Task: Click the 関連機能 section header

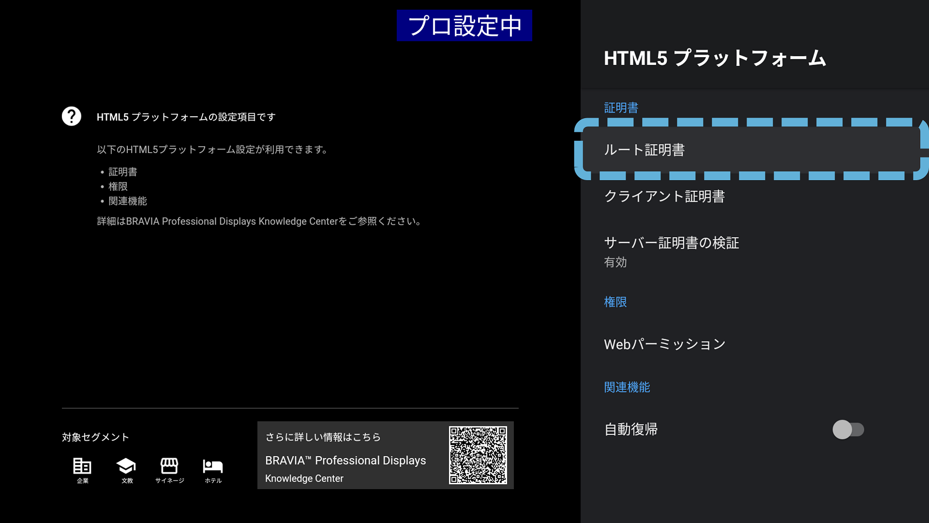Action: click(627, 387)
